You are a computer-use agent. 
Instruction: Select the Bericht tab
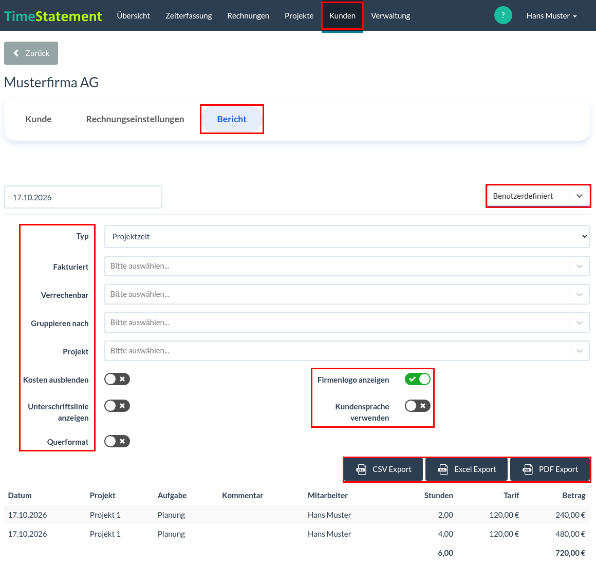tap(232, 119)
